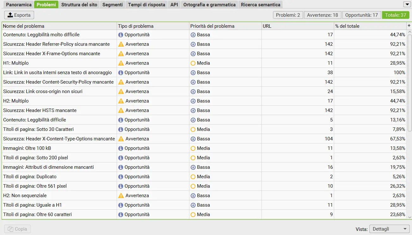Image resolution: width=412 pixels, height=235 pixels.
Task: Click the scroll down arrow of the table scrollbar
Action: tap(409, 217)
